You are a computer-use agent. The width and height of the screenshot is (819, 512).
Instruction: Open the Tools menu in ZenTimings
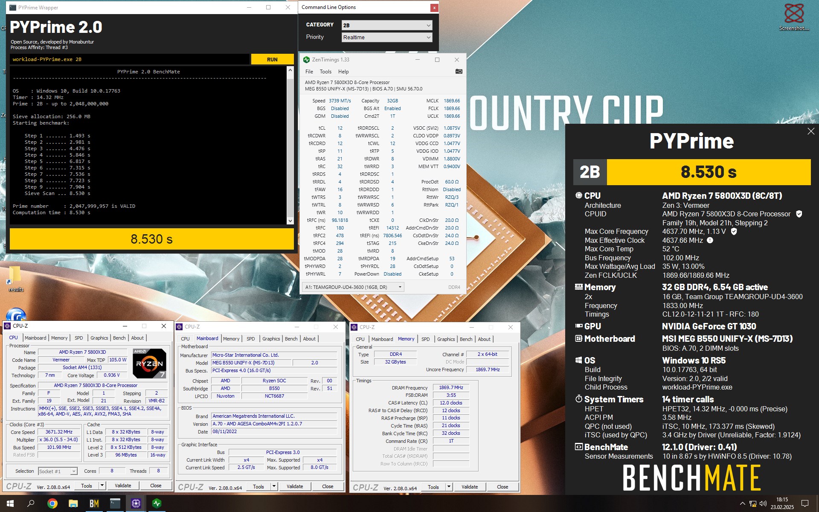[x=325, y=72]
